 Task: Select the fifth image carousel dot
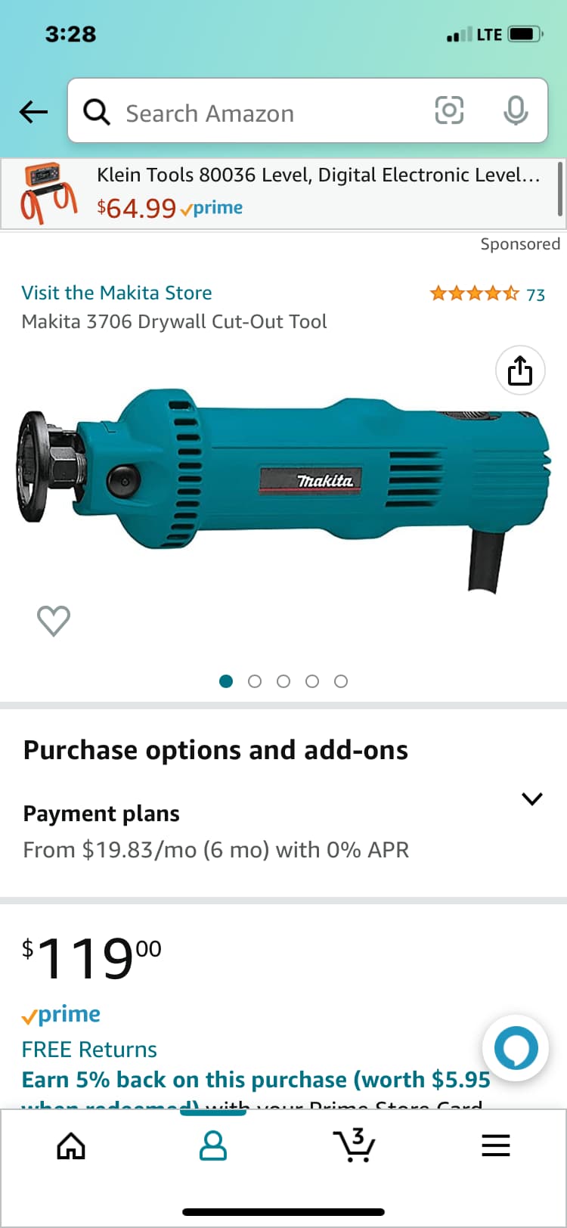[341, 681]
